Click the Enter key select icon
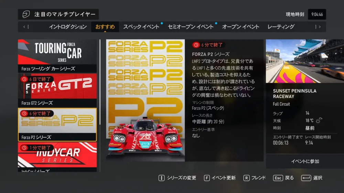 click(x=306, y=178)
